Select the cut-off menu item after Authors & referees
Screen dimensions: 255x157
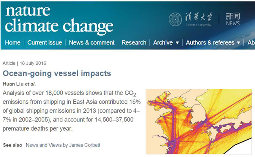pyautogui.click(x=251, y=42)
